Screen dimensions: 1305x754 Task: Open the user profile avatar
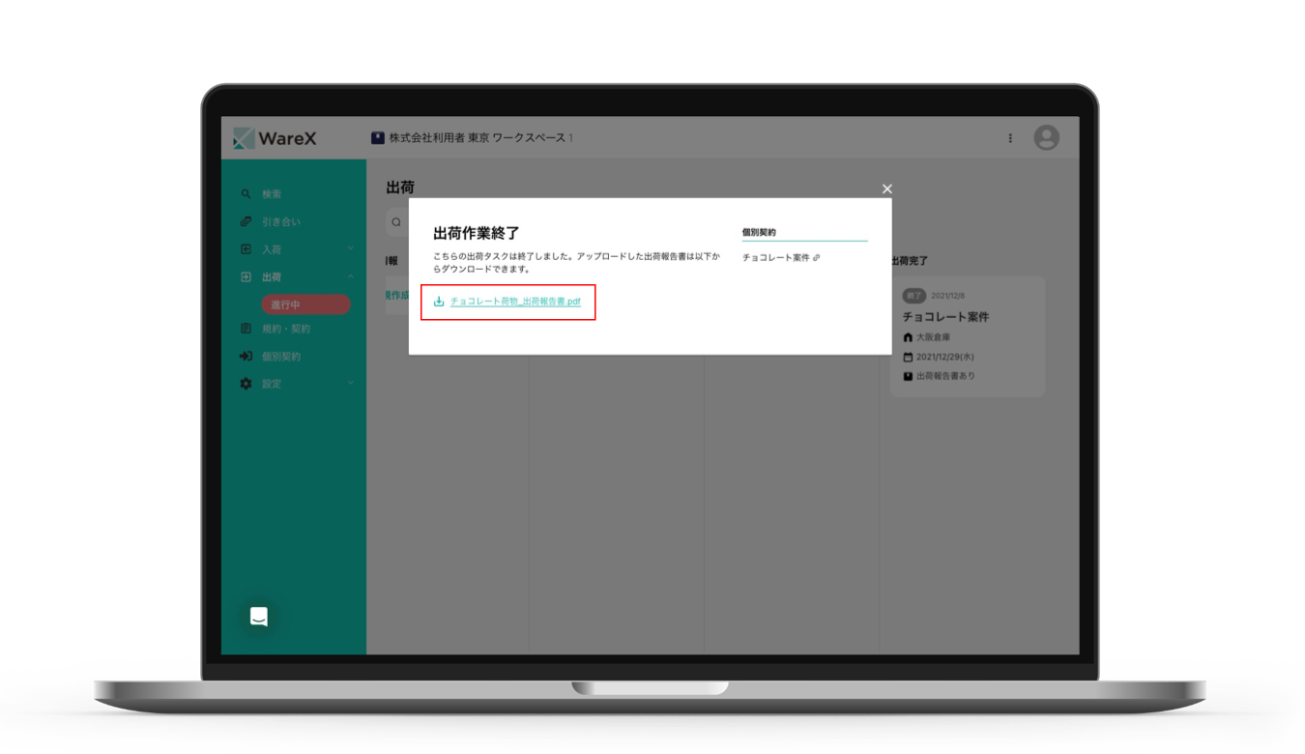[x=1046, y=138]
